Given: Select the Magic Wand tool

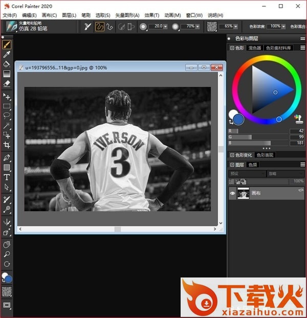Looking at the screenshot, I should pos(7,126).
